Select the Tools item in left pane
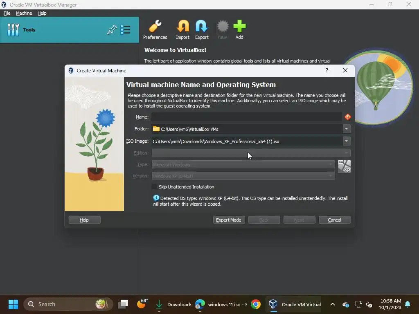Screen dimensions: 419x314 pos(69,29)
